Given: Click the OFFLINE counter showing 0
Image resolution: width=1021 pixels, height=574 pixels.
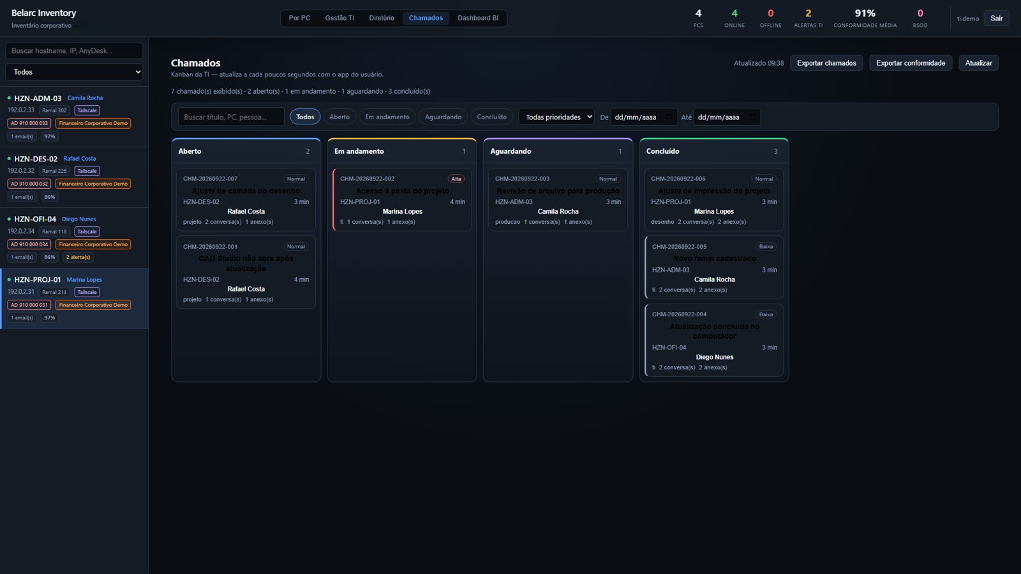Looking at the screenshot, I should (x=770, y=18).
